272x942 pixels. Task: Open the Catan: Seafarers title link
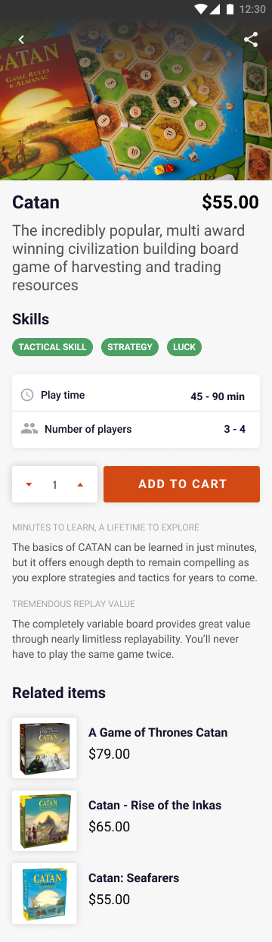coord(134,878)
